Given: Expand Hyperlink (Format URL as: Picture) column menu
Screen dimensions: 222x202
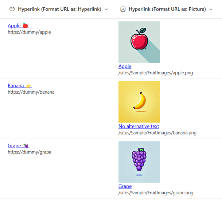Looking at the screenshot, I should [211, 9].
